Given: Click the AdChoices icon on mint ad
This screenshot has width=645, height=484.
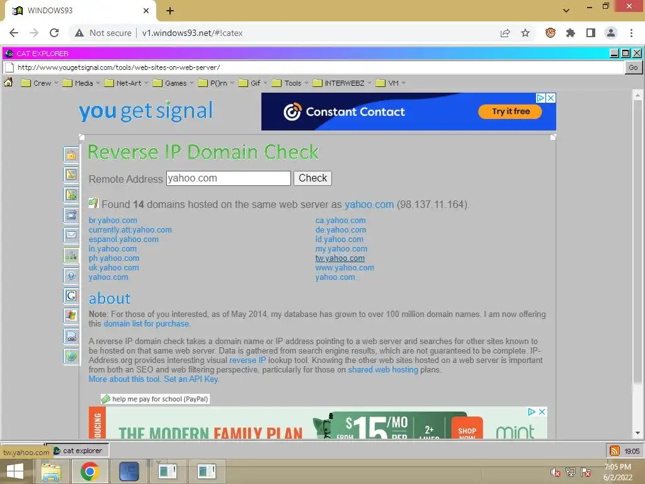Looking at the screenshot, I should point(532,412).
